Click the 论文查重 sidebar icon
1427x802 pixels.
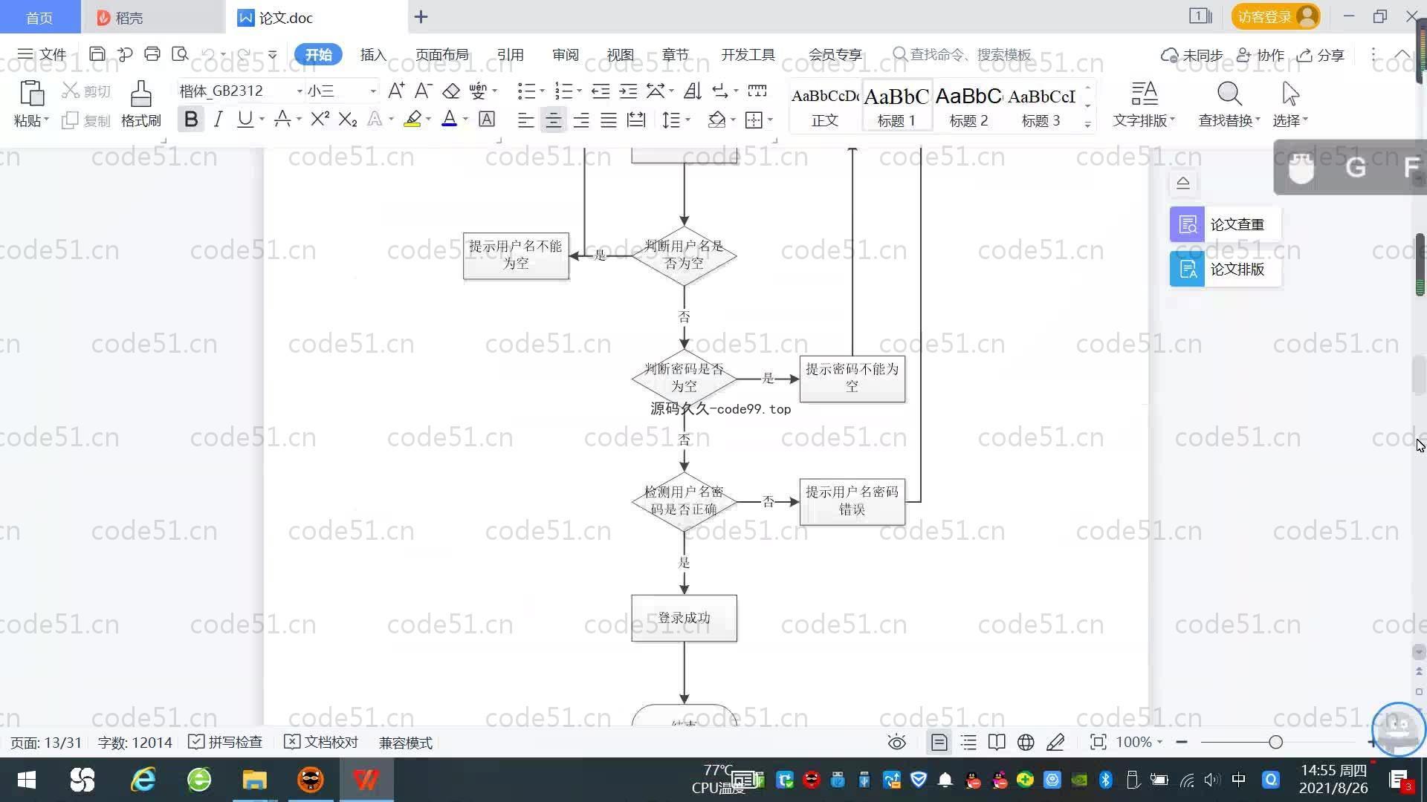point(1188,224)
